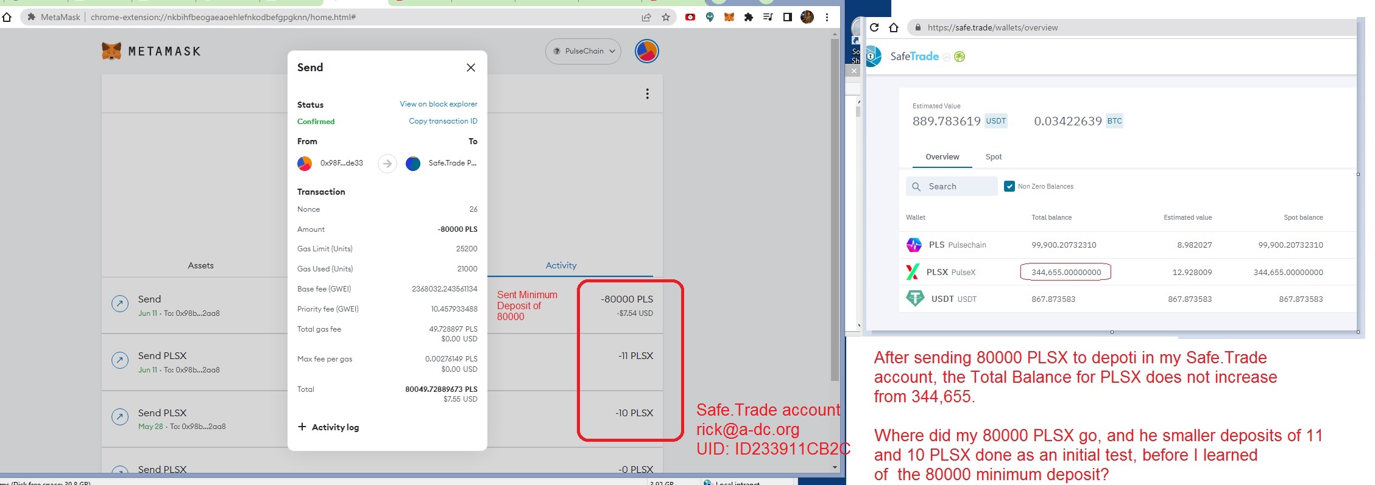Close the Send transaction details popup
Screen dimensions: 1375x485
point(470,68)
